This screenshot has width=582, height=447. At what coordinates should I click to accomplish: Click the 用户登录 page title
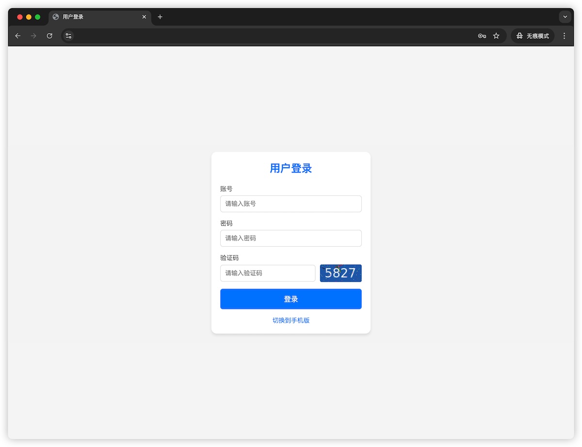pyautogui.click(x=291, y=168)
